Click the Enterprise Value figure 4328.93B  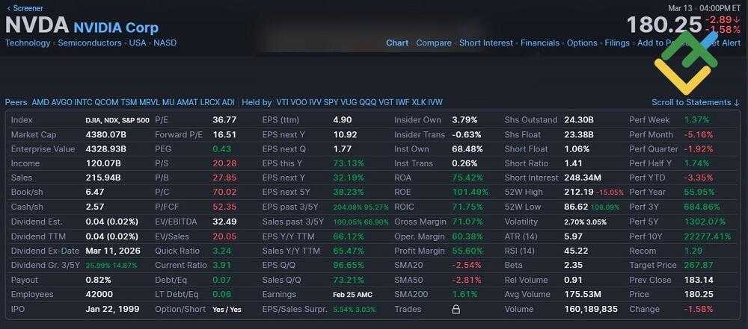[106, 149]
